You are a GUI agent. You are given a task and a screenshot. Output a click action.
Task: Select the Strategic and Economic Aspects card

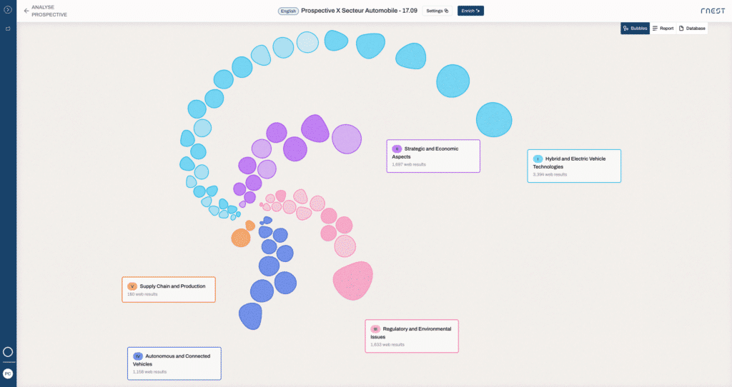(x=433, y=156)
